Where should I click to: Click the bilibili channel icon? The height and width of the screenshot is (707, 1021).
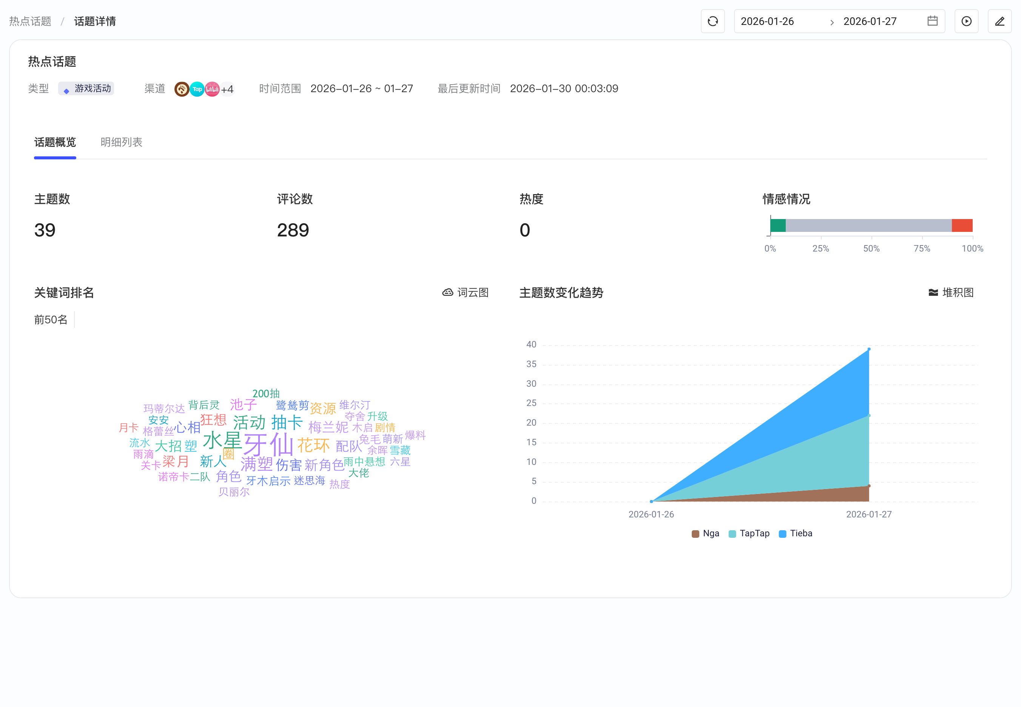[x=212, y=89]
